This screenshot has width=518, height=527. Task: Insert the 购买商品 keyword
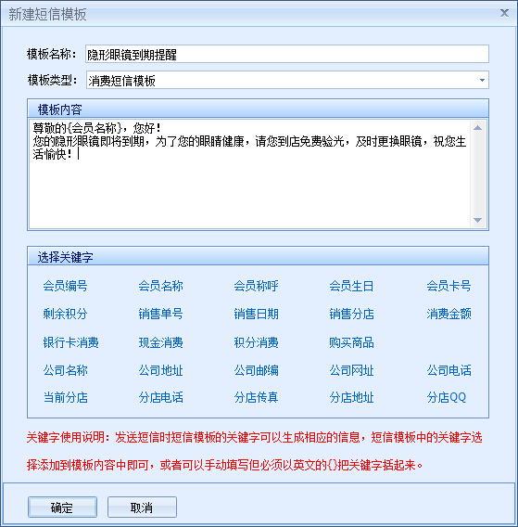(351, 342)
